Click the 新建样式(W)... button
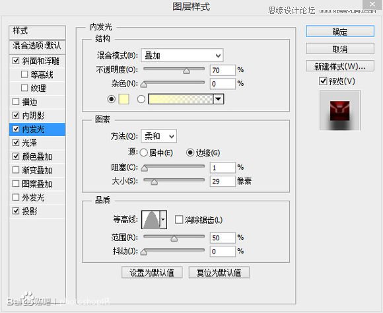 click(340, 66)
